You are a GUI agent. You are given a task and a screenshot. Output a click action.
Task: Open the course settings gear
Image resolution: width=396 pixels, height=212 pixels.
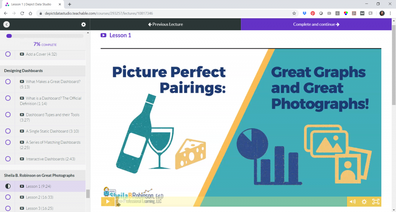coord(84,24)
